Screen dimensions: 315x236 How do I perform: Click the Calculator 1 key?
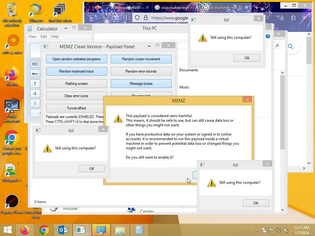[35, 103]
